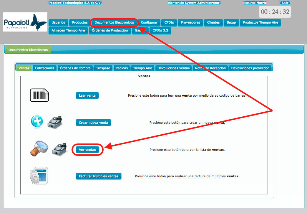Click the barcode document icon
Image resolution: width=307 pixels, height=213 pixels.
point(39,95)
